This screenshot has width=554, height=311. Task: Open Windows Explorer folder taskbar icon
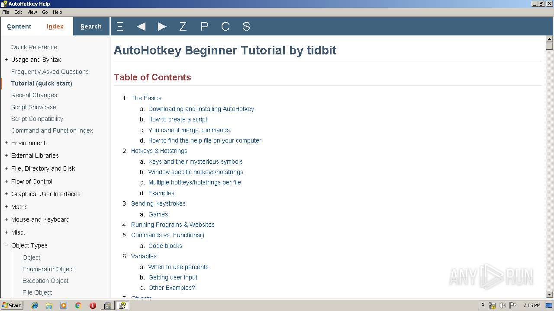click(49, 305)
